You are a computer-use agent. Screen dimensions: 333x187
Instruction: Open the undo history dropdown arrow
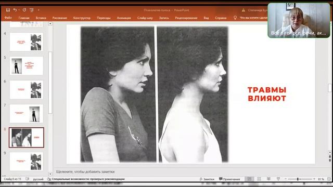(x=19, y=10)
